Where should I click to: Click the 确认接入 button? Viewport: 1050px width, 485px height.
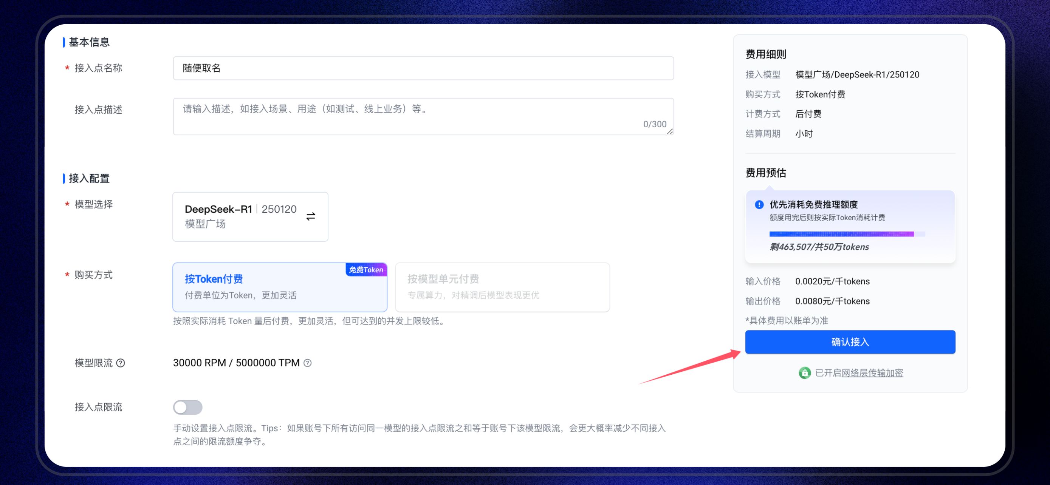[850, 342]
